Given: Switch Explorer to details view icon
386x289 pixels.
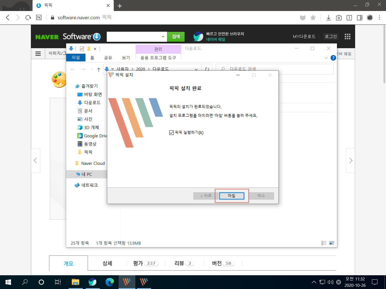Looking at the screenshot, I should [324, 243].
